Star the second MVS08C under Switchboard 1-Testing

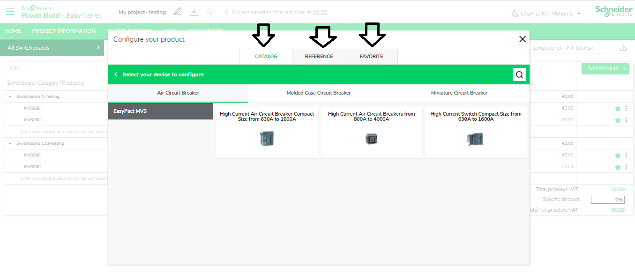click(618, 120)
